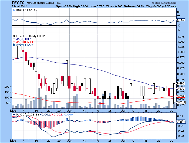
Task: Click the 200K volume axis label
Action: (8, 87)
